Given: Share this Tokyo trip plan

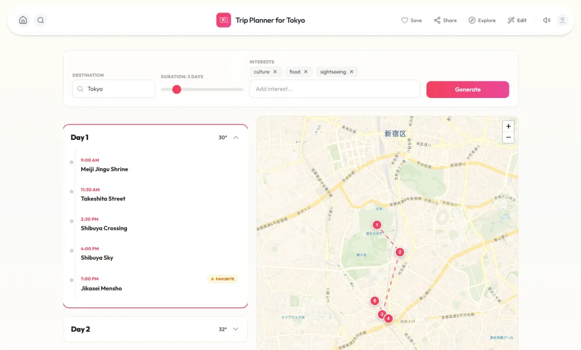Looking at the screenshot, I should tap(445, 20).
